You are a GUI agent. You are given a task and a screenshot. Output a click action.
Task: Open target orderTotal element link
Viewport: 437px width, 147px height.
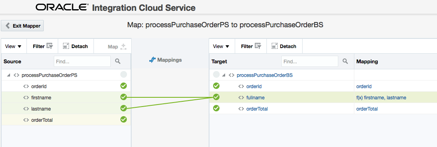(x=257, y=109)
